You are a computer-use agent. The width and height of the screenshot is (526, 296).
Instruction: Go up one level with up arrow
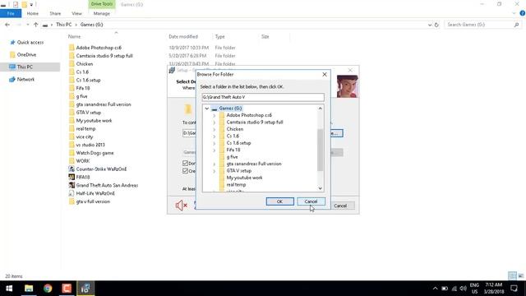tap(36, 25)
